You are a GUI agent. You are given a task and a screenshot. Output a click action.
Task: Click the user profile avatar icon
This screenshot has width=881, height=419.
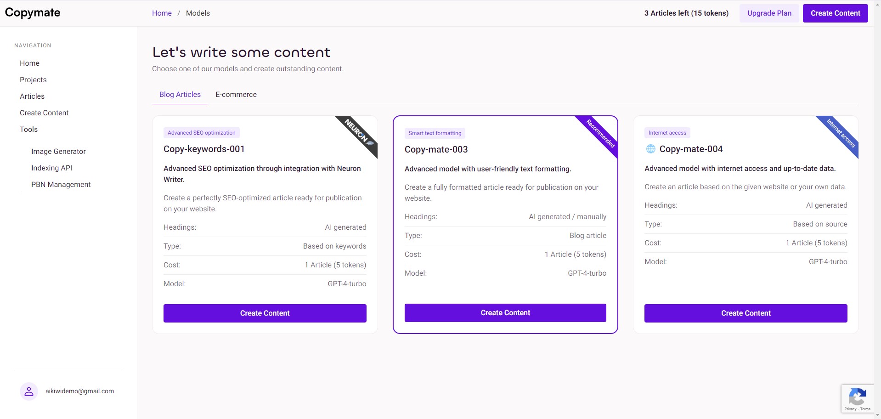coord(29,391)
